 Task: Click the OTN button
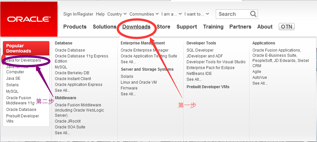point(287,27)
